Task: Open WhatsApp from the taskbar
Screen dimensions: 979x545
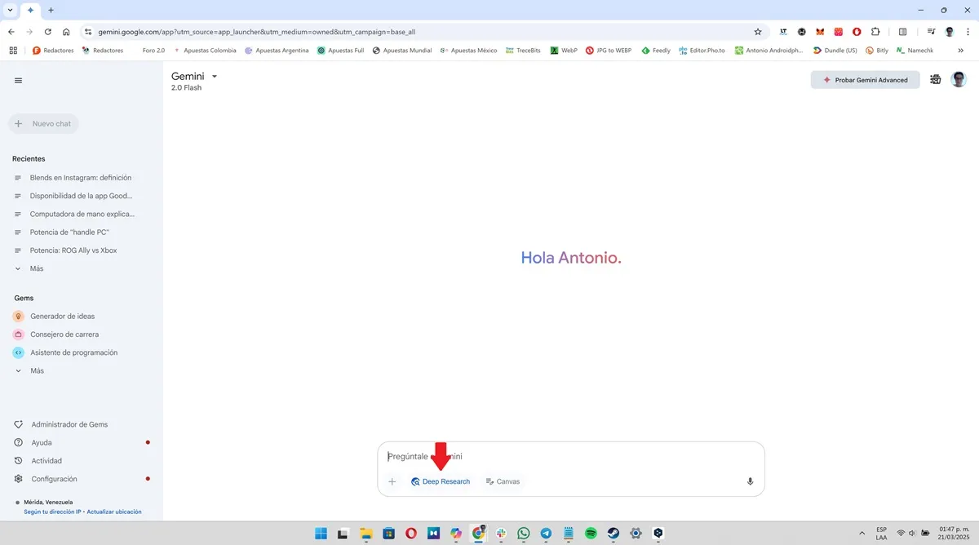Action: coord(524,534)
